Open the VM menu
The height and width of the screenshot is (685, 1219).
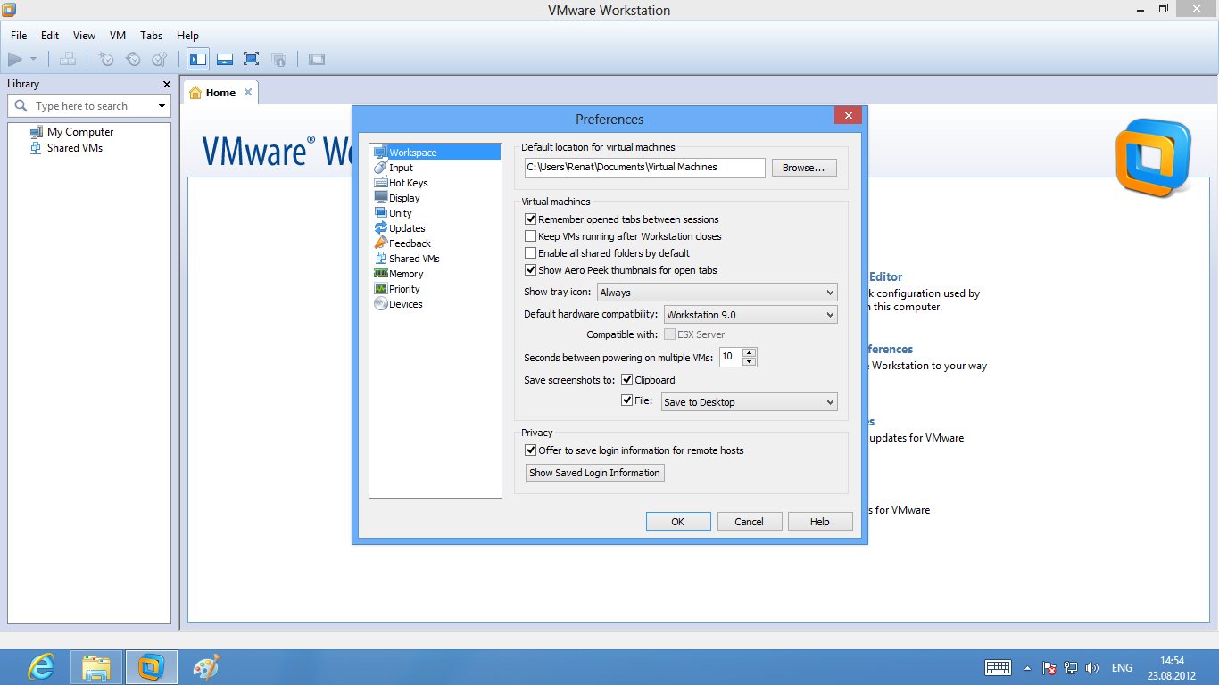[x=118, y=36]
